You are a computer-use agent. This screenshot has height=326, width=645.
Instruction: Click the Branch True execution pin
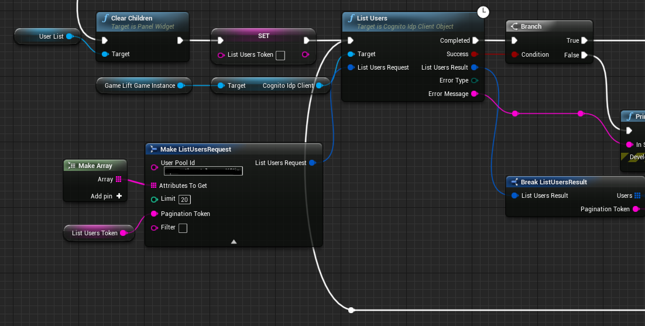point(584,40)
